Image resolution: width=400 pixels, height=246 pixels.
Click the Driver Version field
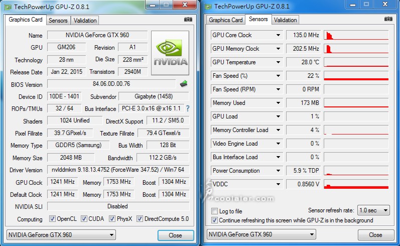pos(118,170)
